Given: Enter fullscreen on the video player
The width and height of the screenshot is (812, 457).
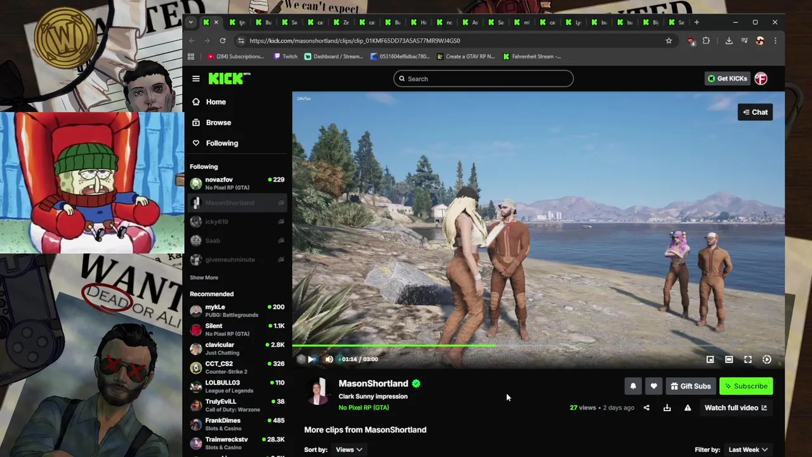Looking at the screenshot, I should 748,360.
